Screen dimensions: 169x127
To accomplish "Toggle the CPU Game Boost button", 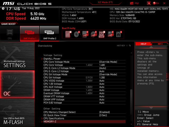I will point(10,34).
